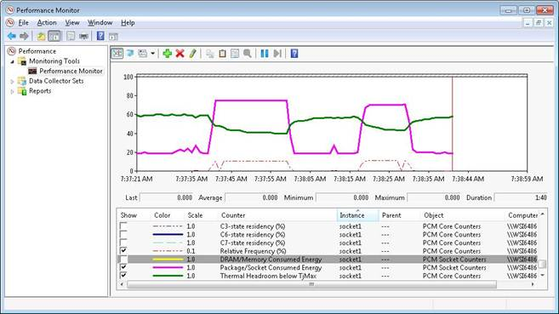Uncheck Thermal Headroom below TjMax checkbox

[123, 276]
